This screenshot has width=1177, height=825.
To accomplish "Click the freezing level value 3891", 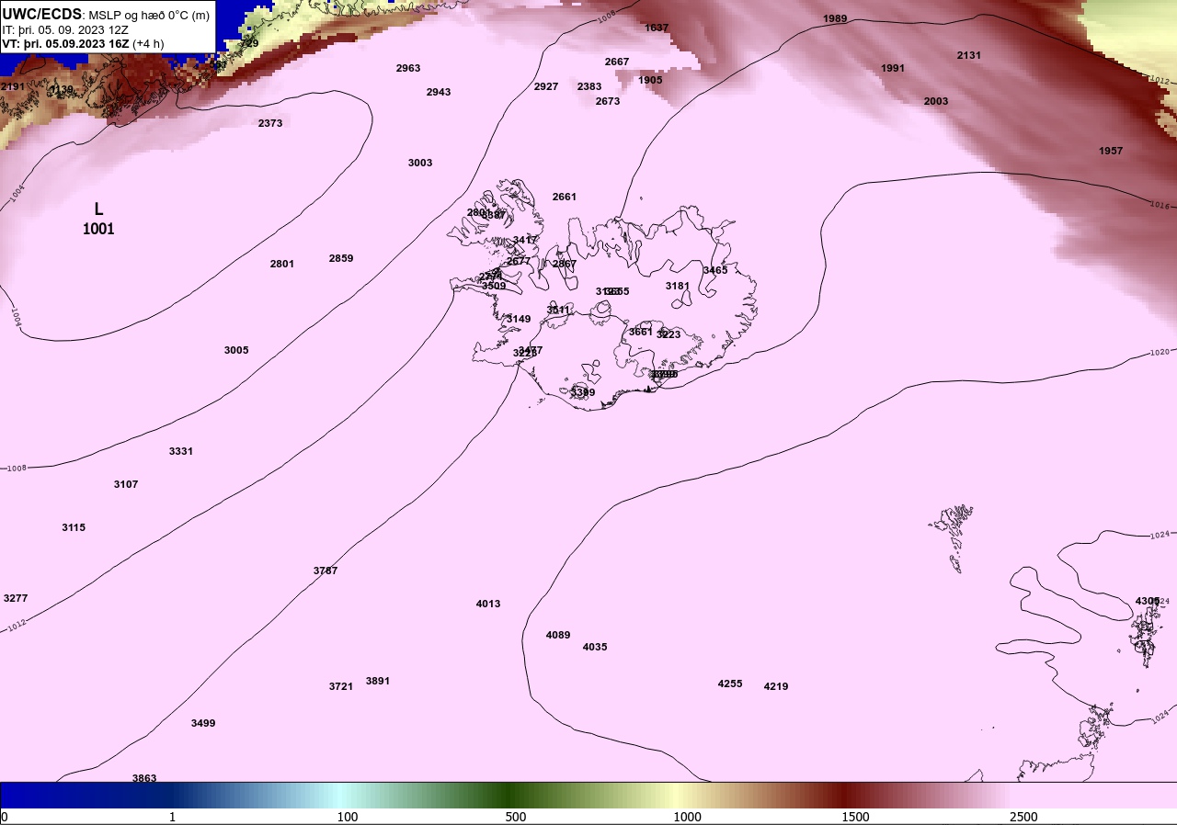I will click(x=378, y=681).
